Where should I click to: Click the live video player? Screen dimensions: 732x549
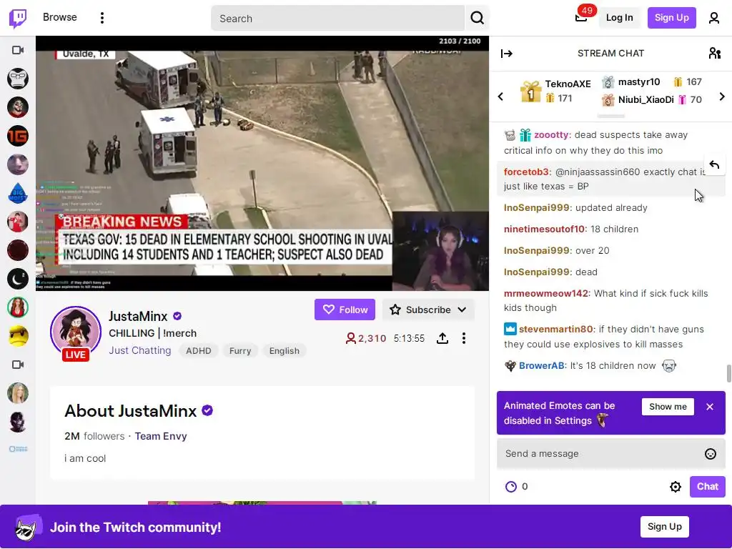(x=262, y=164)
